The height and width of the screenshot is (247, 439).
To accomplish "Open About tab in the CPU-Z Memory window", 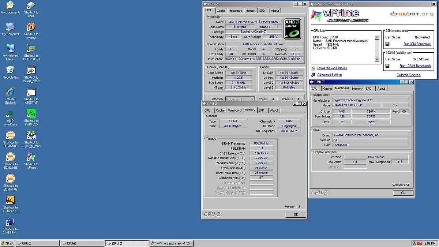I will (274, 110).
